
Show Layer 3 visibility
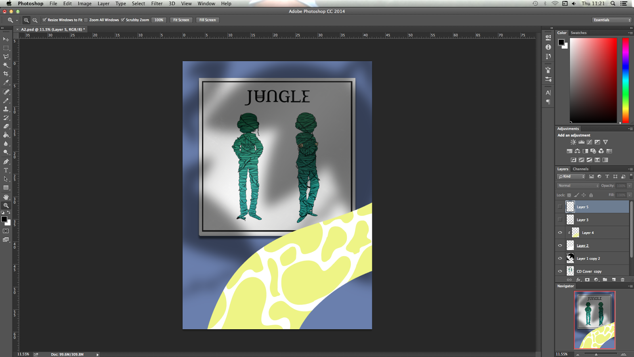point(560,219)
